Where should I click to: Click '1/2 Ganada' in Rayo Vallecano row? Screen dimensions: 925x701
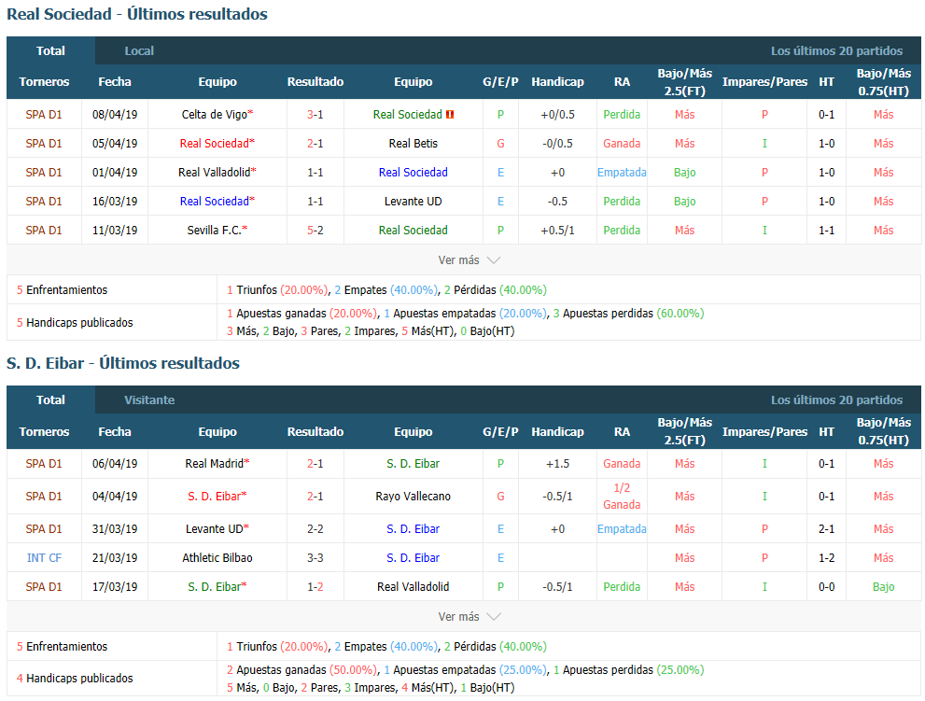click(622, 497)
